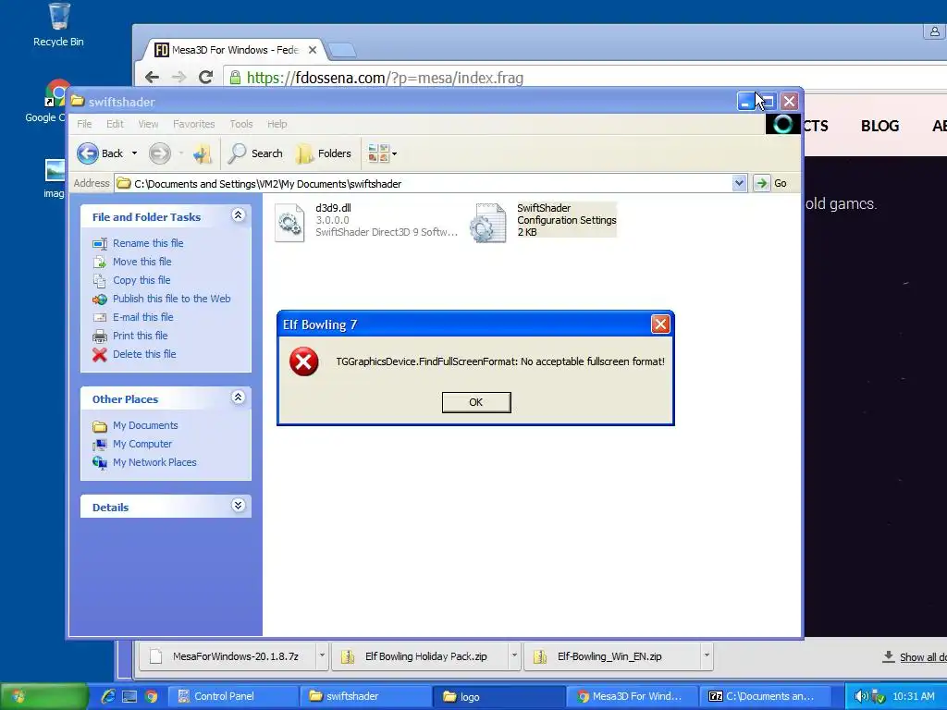The width and height of the screenshot is (947, 710).
Task: Click the volume speaker tray icon
Action: click(x=861, y=697)
